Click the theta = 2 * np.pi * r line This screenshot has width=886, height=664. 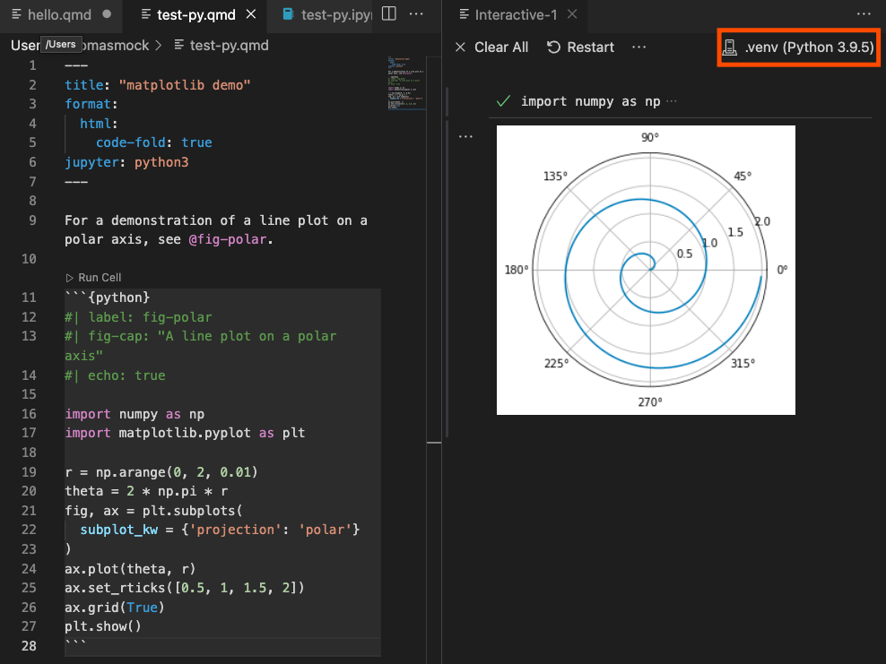pyautogui.click(x=146, y=491)
